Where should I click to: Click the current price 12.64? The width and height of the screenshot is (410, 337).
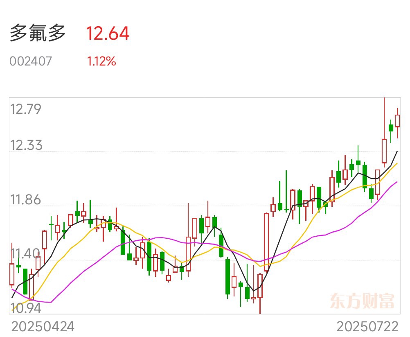click(108, 34)
